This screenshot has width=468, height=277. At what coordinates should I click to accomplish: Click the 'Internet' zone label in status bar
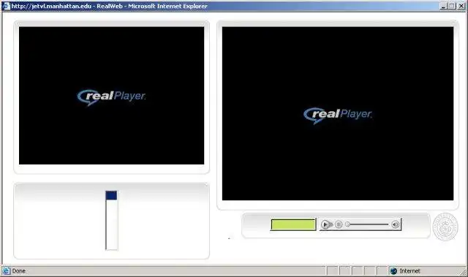(409, 270)
